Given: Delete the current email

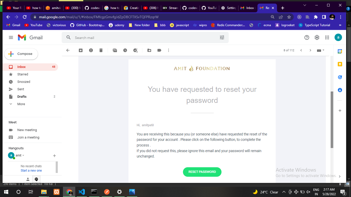Looking at the screenshot, I should tap(101, 50).
